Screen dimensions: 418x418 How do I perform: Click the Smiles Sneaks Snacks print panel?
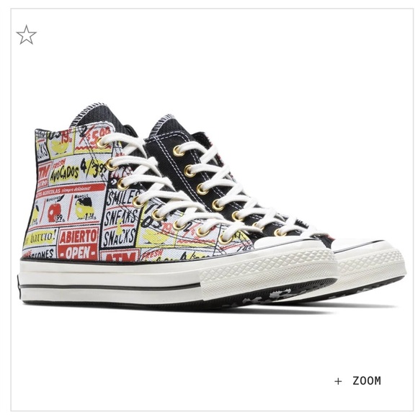coord(120,220)
